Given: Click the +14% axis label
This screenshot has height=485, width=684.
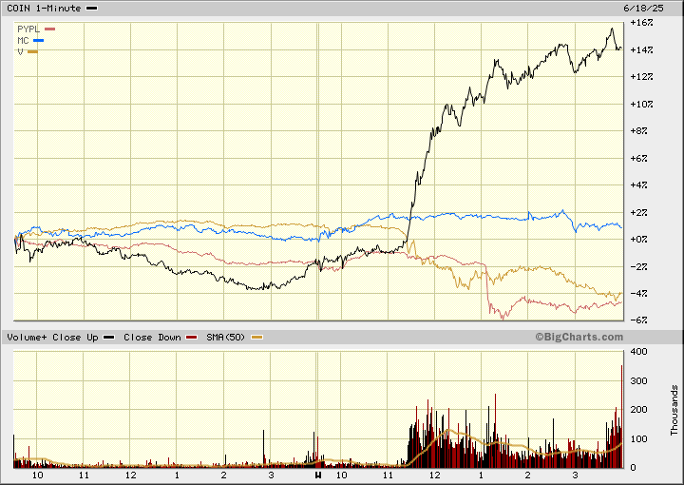Looking at the screenshot, I should (x=641, y=49).
